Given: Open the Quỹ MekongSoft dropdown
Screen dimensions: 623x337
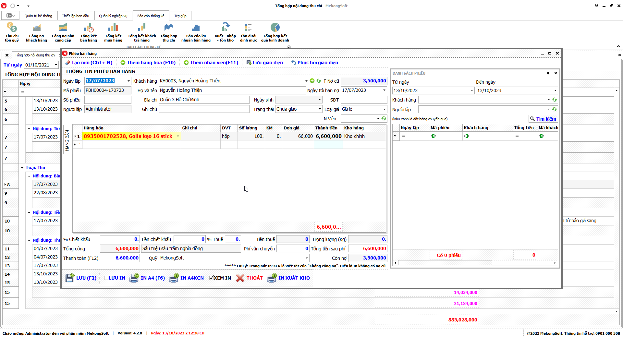Looking at the screenshot, I should point(306,258).
